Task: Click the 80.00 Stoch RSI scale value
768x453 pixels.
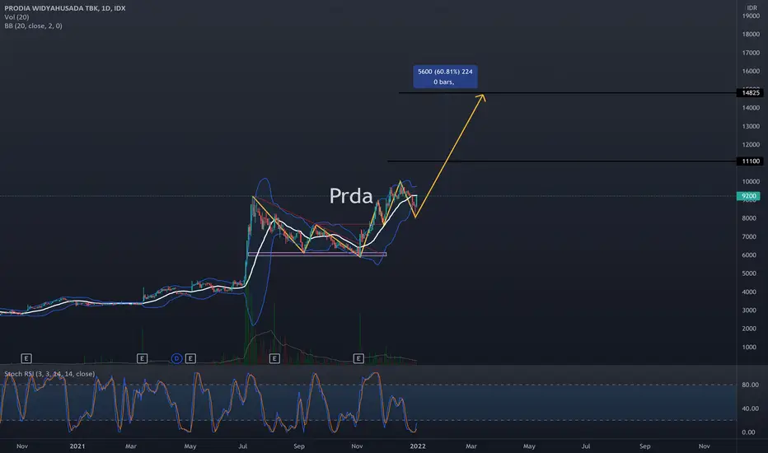Action: (x=750, y=385)
